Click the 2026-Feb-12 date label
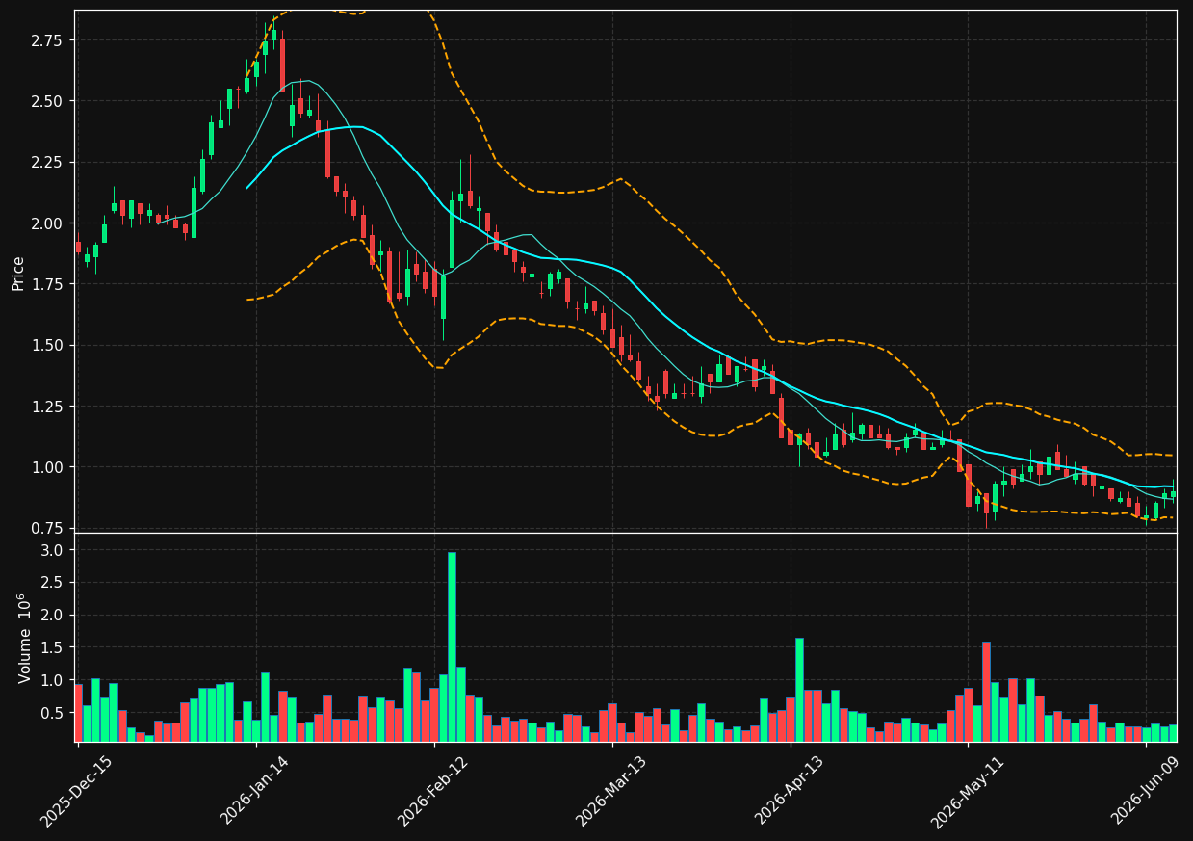Viewport: 1193px width, 841px height. [433, 791]
